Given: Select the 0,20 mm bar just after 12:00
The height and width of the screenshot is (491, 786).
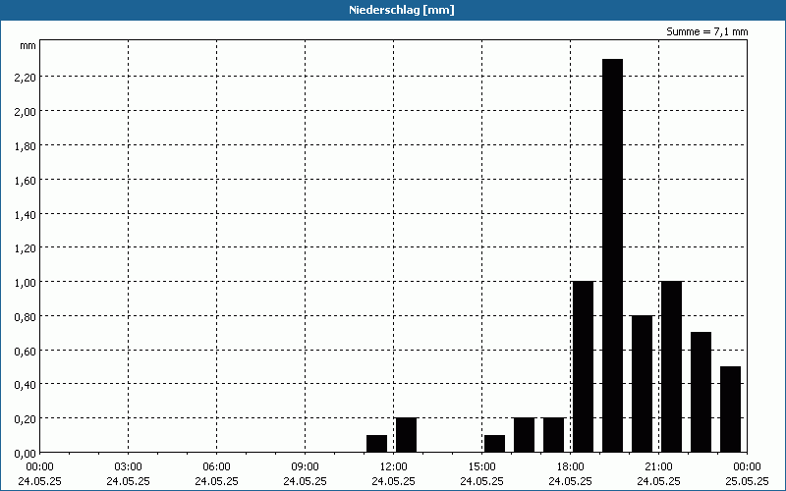Looking at the screenshot, I should tap(406, 435).
